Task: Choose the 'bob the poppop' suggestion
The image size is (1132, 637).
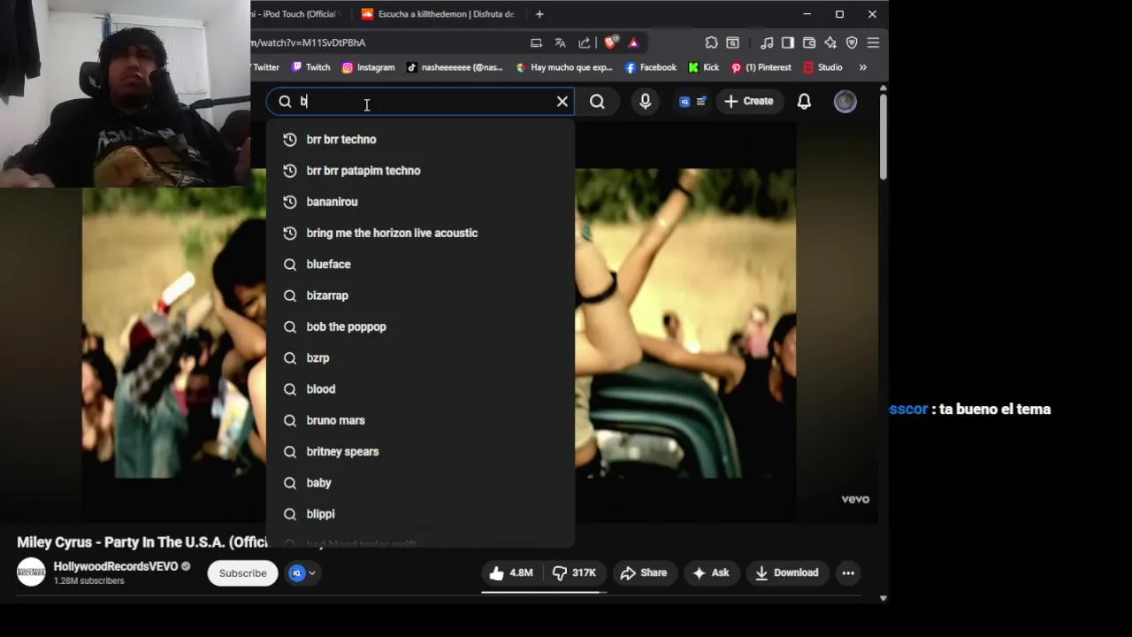Action: click(421, 327)
